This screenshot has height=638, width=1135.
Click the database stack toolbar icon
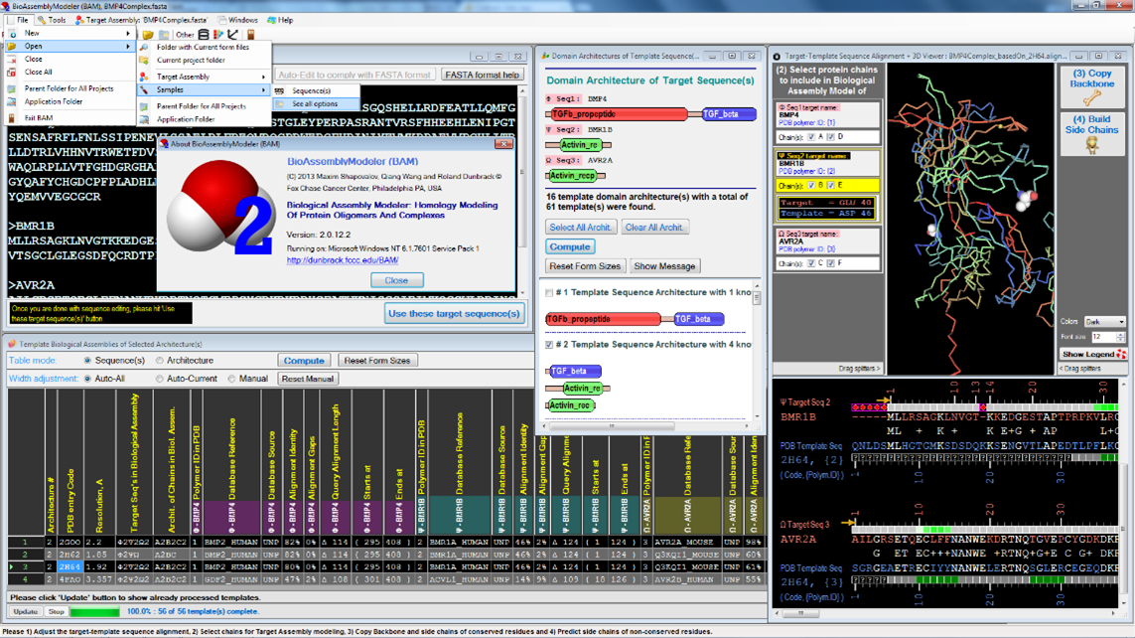coord(204,34)
